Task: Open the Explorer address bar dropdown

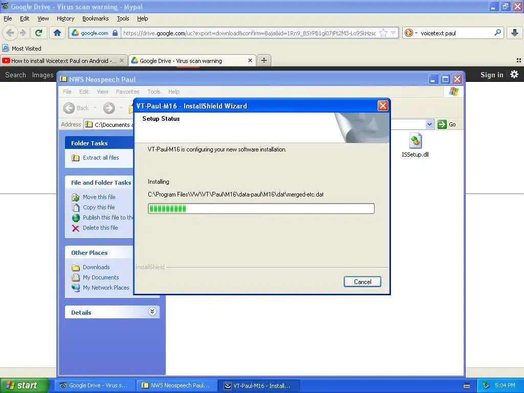Action: (429, 124)
